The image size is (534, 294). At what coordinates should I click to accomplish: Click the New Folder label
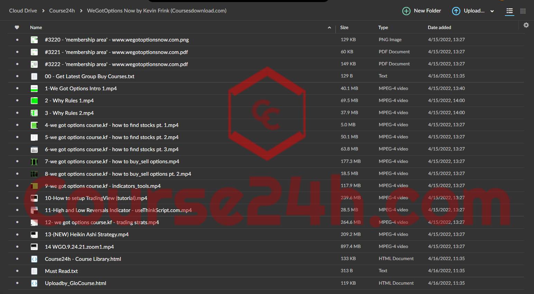(427, 11)
